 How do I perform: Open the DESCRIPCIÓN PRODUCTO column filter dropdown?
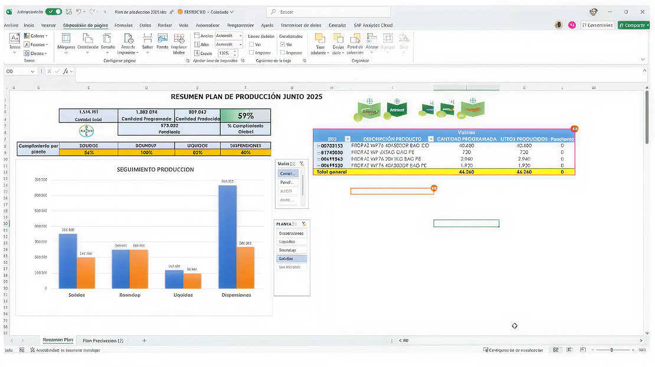(x=431, y=139)
